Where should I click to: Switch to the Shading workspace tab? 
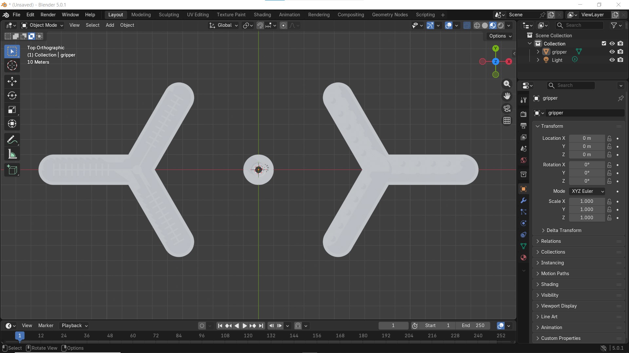pyautogui.click(x=262, y=15)
